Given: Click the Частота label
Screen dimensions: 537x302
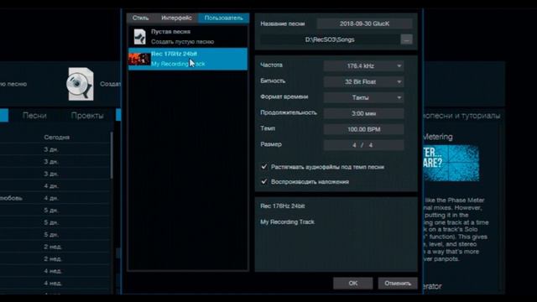Looking at the screenshot, I should tap(271, 65).
